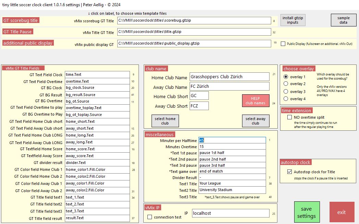Click select home club button
Image resolution: width=359 pixels, height=224 pixels.
[x=165, y=121]
